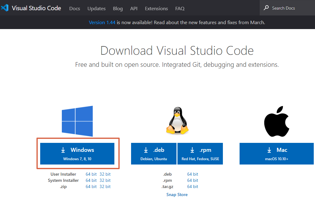Get System Installer 64 bit
This screenshot has height=201, width=315.
(91, 180)
